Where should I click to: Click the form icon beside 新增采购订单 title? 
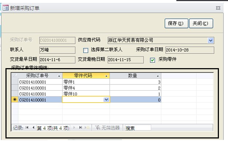[6, 8]
